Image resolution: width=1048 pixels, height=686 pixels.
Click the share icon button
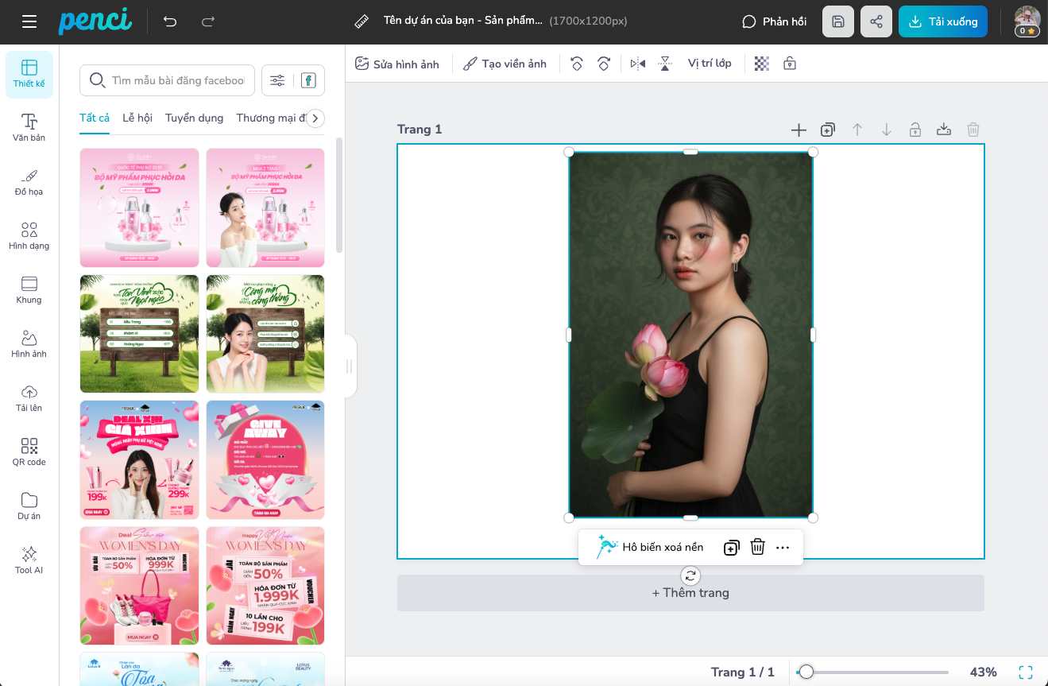(876, 21)
